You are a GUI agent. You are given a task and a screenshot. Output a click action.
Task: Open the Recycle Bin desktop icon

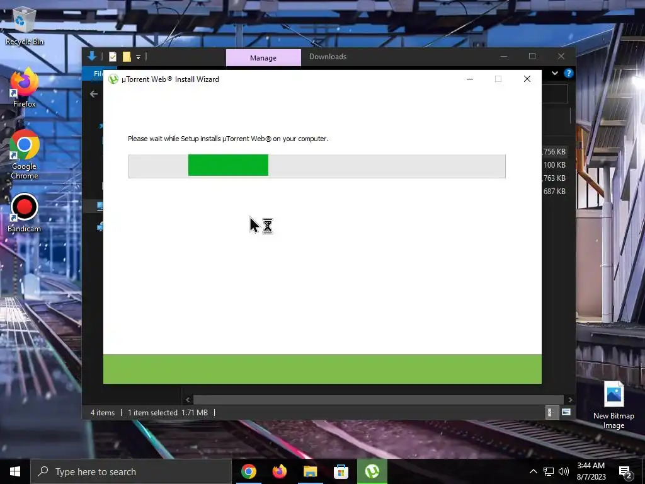25,25
